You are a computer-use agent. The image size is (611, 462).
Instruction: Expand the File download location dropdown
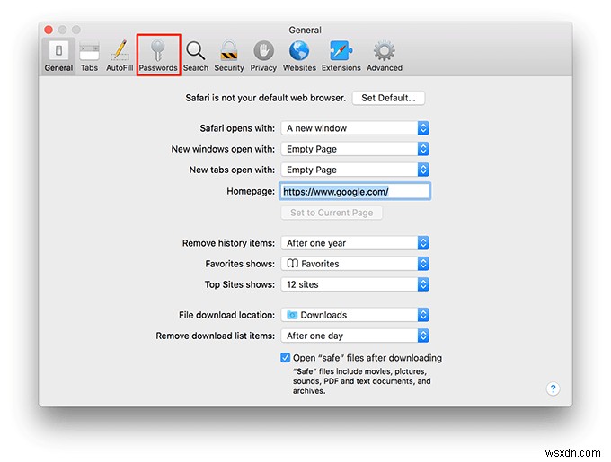pos(355,315)
